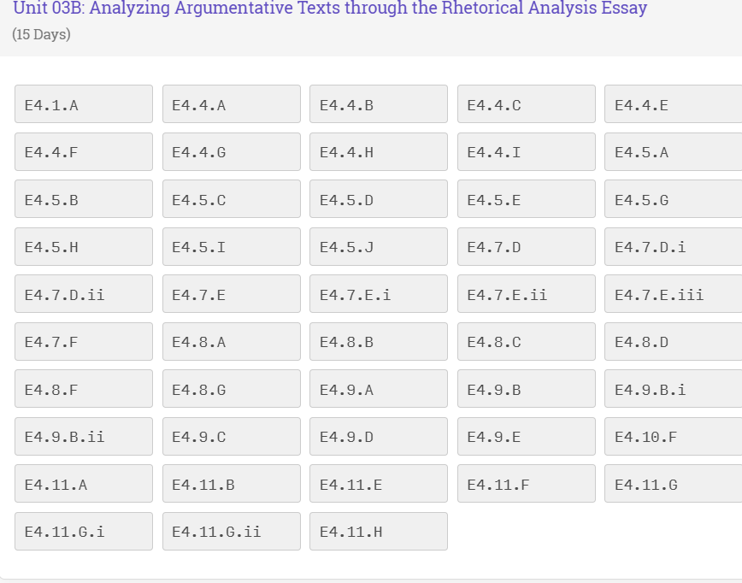This screenshot has width=742, height=583.
Task: Open standard E4.9.B.ii
Action: [x=84, y=437]
